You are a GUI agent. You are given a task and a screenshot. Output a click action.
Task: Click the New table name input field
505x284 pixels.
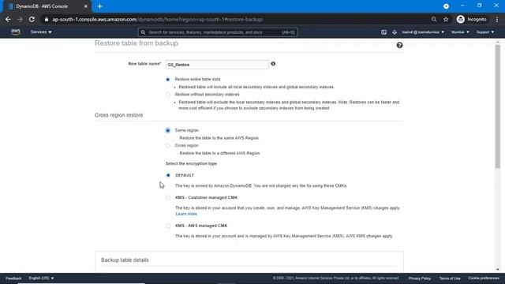(217, 65)
